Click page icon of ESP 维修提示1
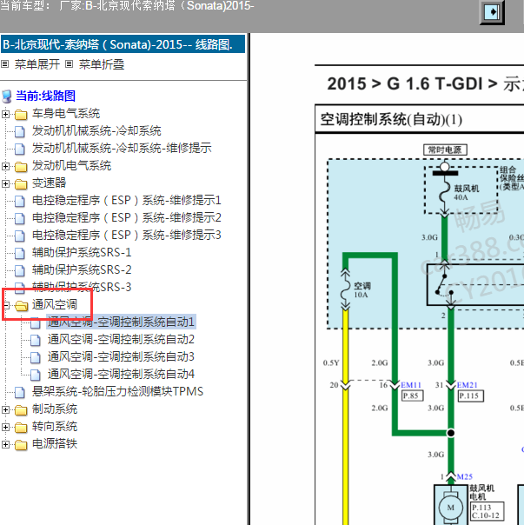Image resolution: width=524 pixels, height=525 pixels. [20, 202]
